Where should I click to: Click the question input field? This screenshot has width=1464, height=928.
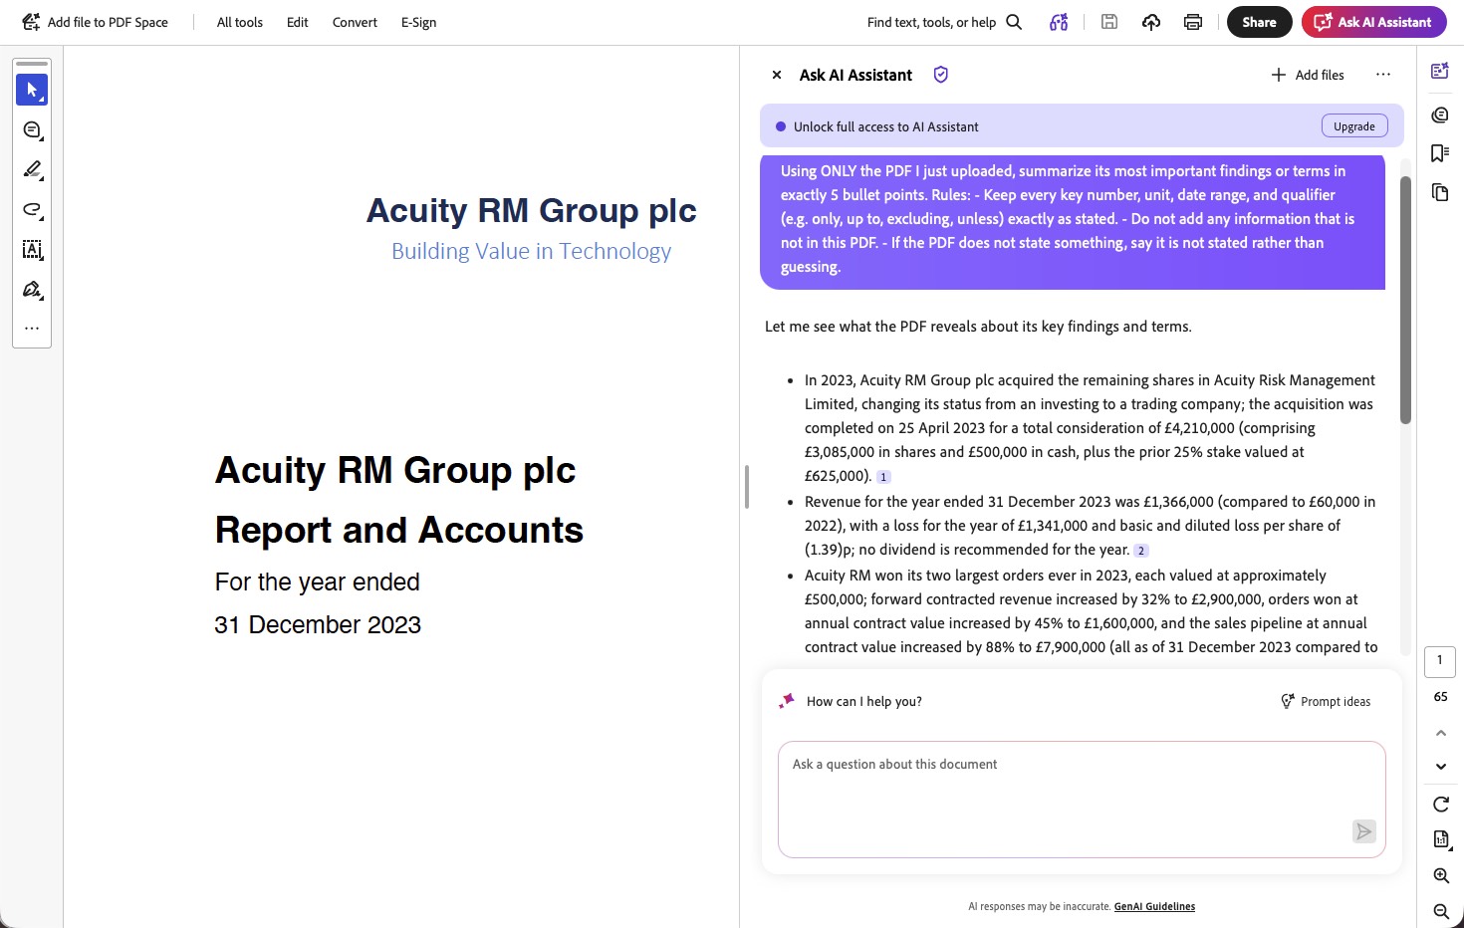(1082, 799)
